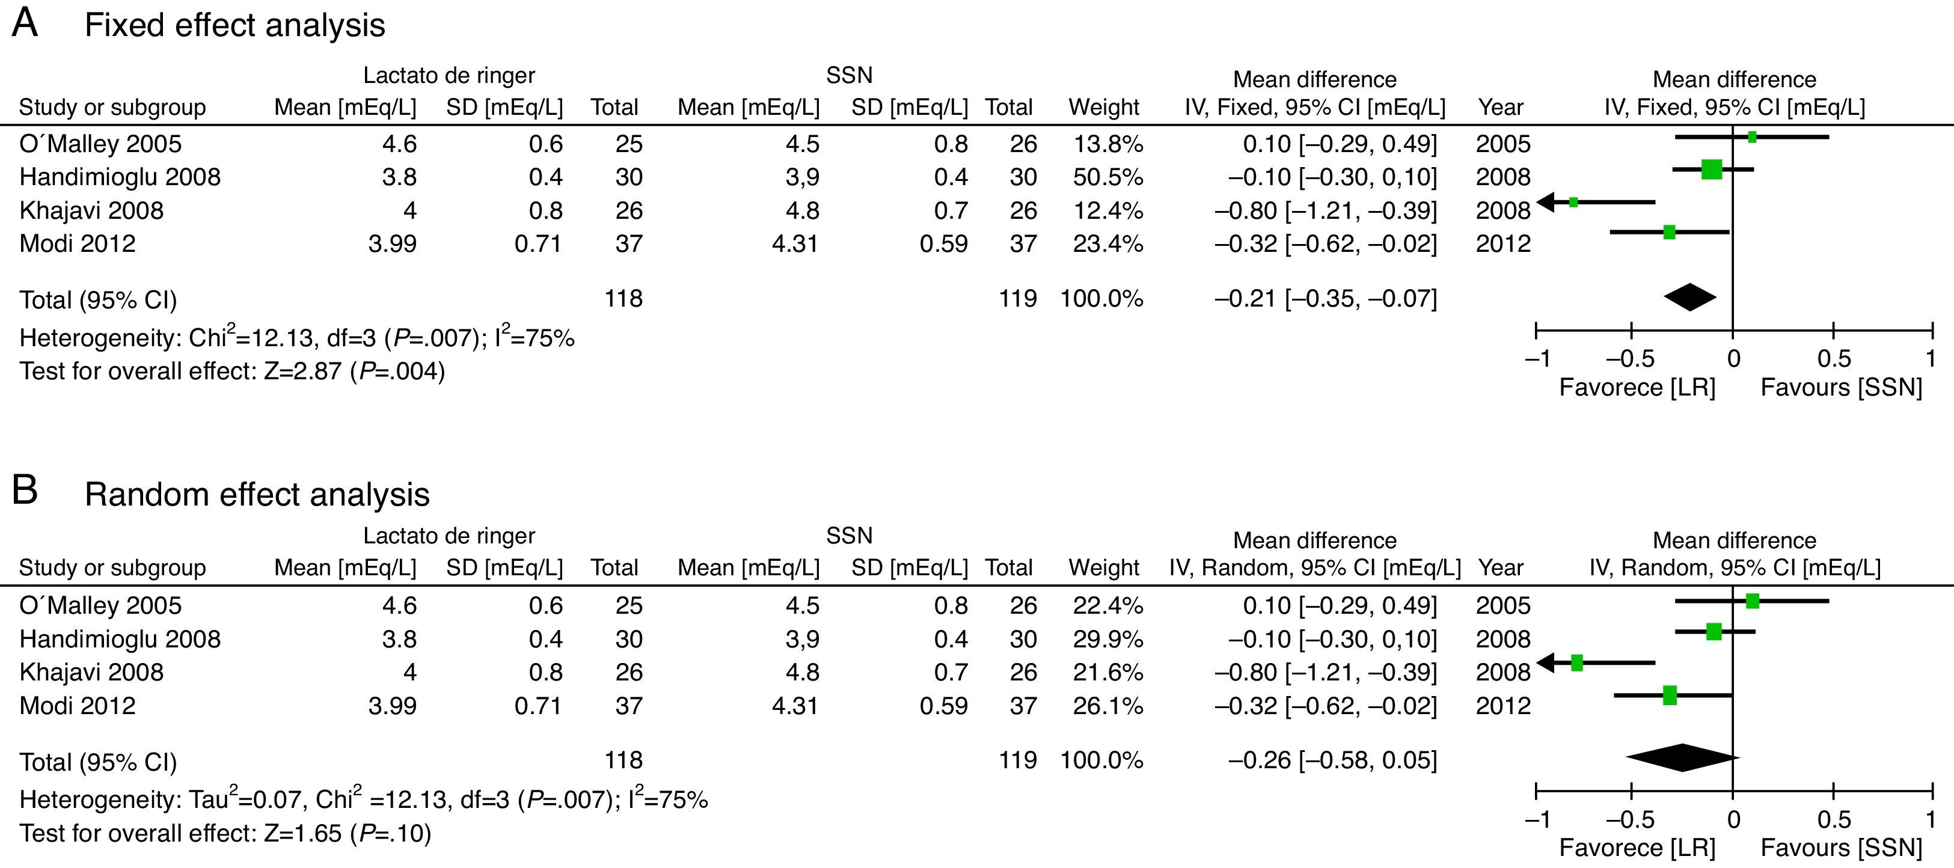
Task: Click the "Favorece [LR]" label under panel B
Action: (x=1637, y=848)
